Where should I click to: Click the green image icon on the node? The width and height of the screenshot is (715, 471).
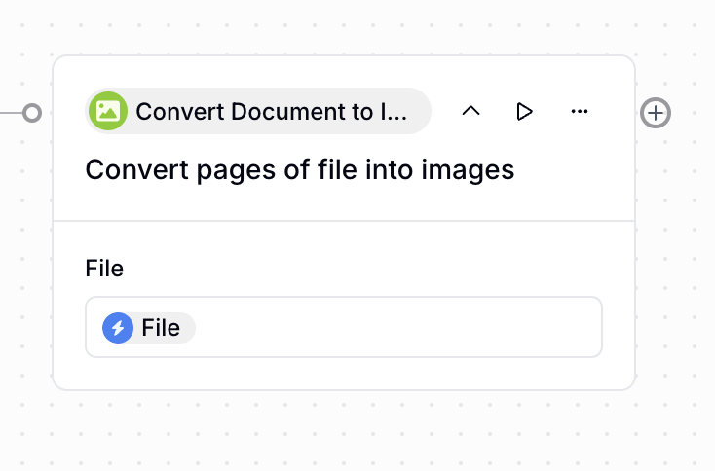click(x=108, y=111)
